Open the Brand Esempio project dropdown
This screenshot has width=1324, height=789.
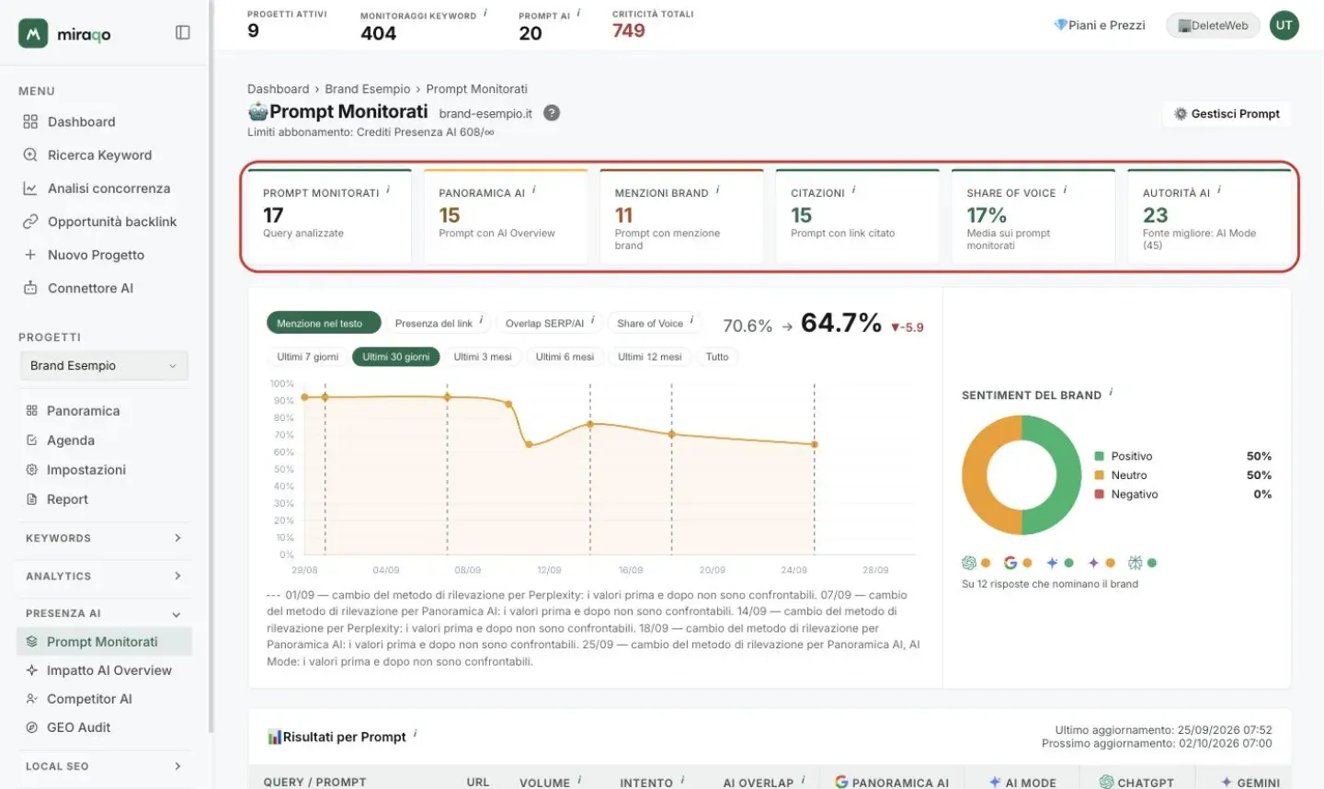pyautogui.click(x=104, y=365)
